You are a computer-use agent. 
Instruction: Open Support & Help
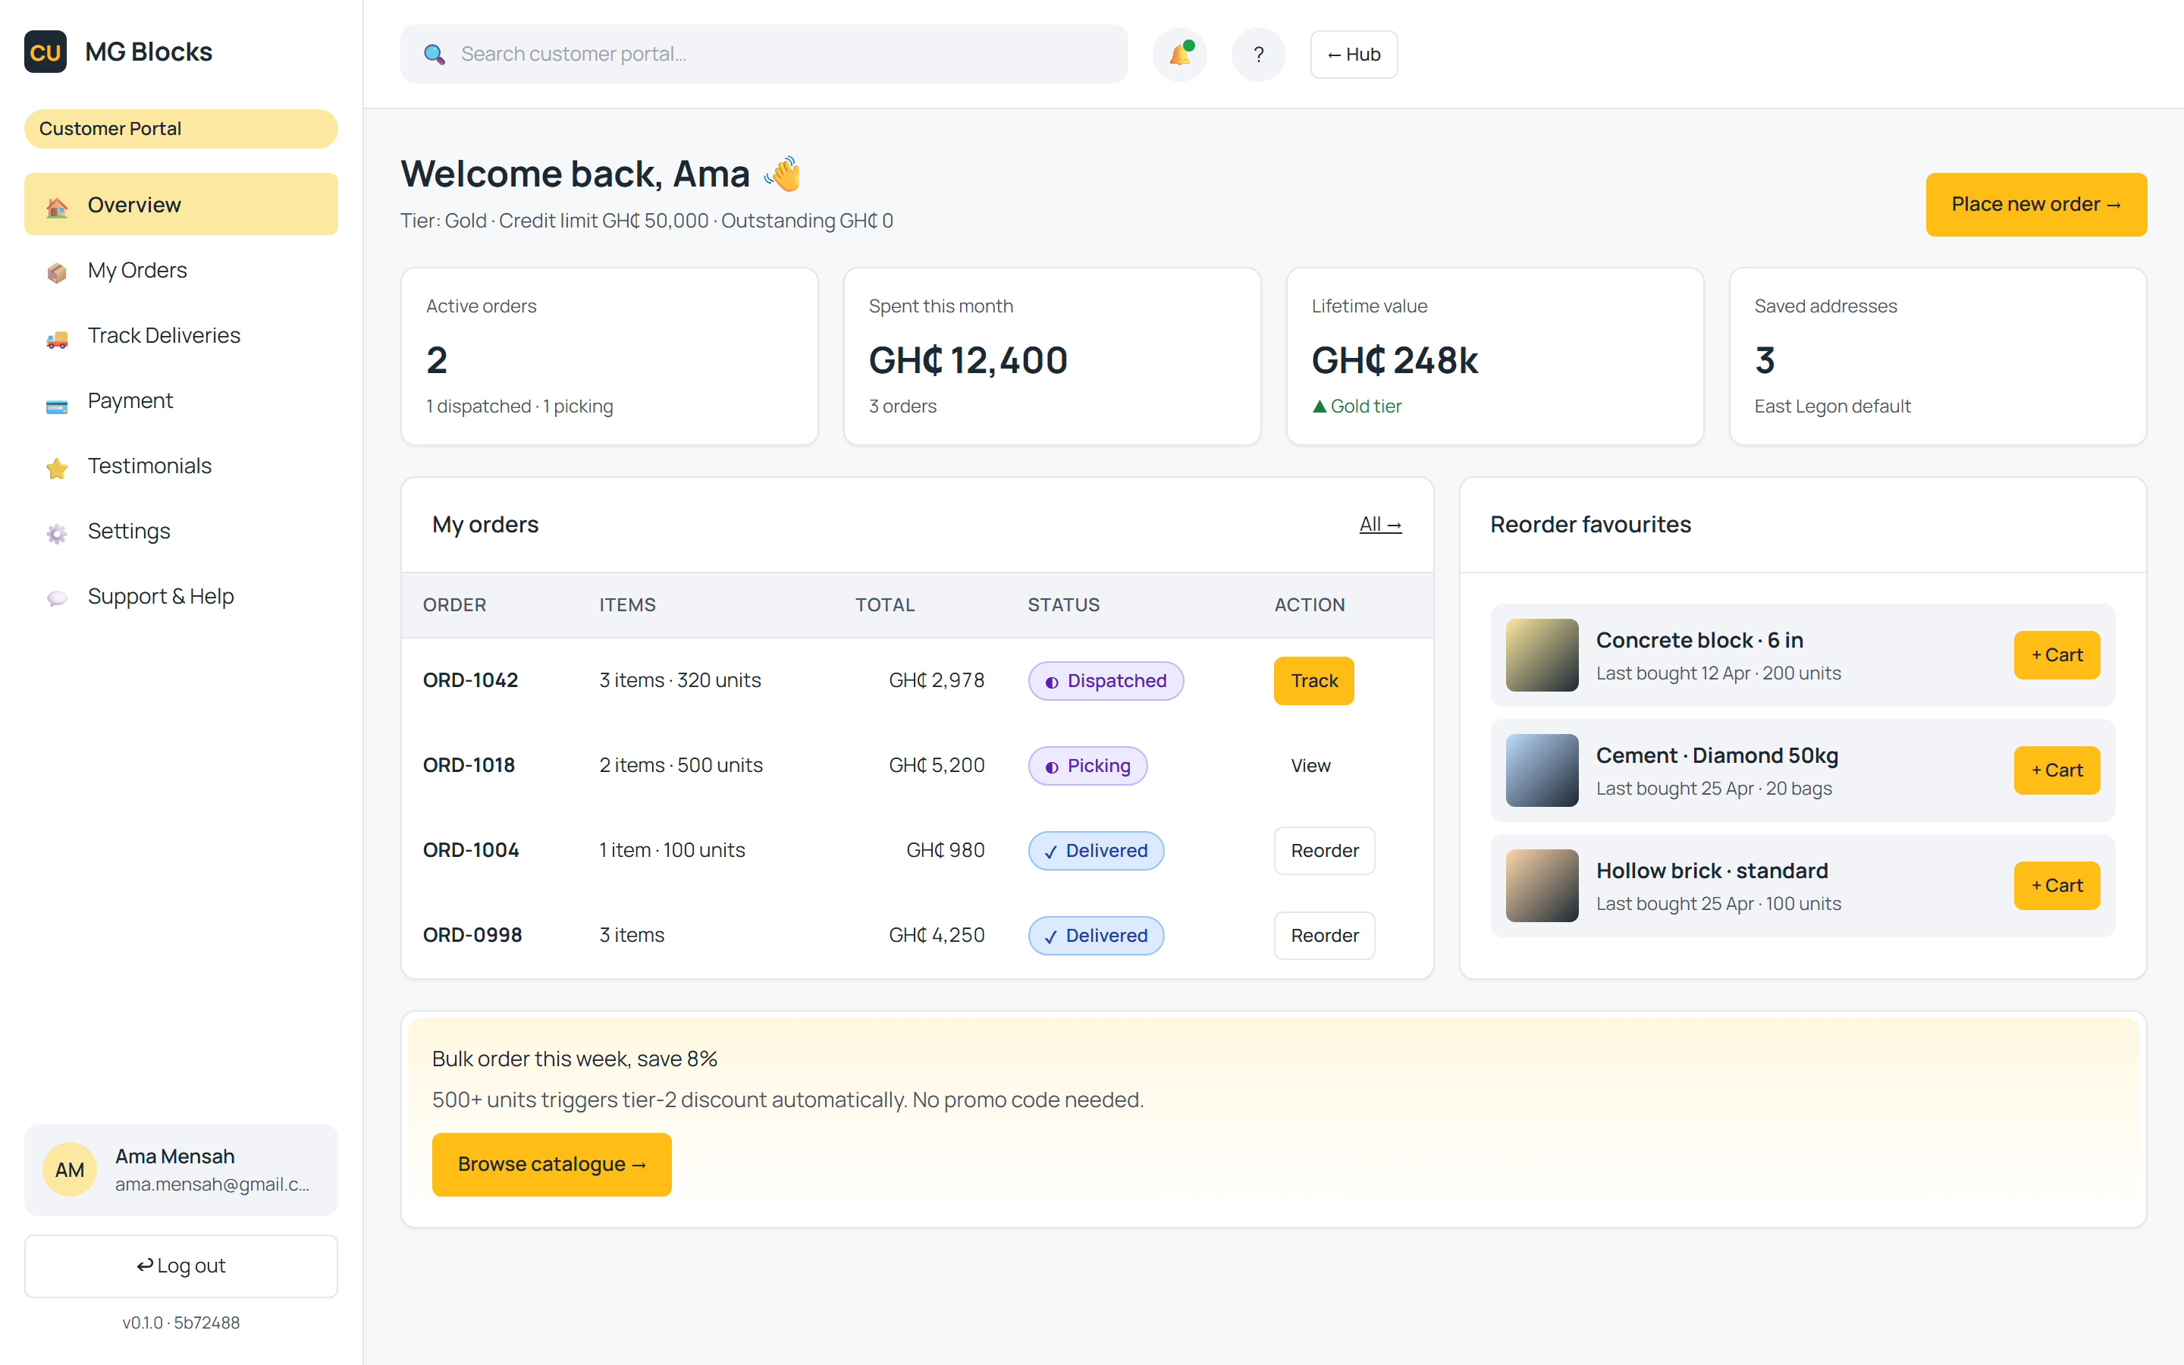[x=181, y=596]
